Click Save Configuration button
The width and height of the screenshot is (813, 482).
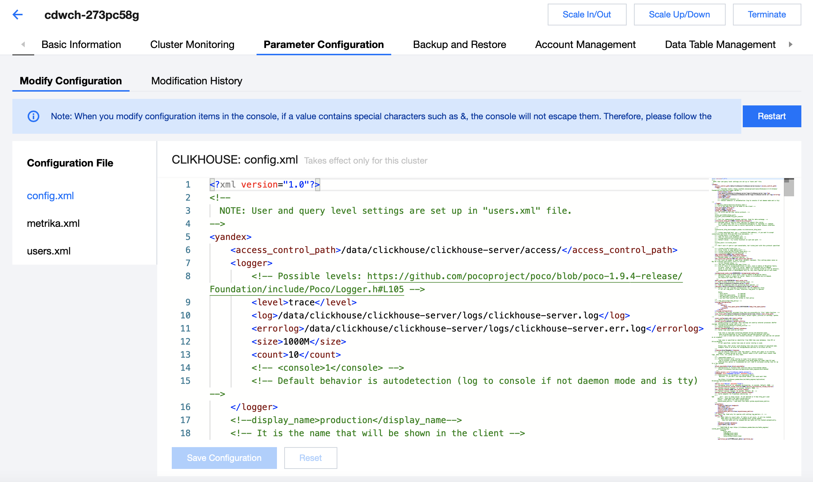pyautogui.click(x=224, y=458)
